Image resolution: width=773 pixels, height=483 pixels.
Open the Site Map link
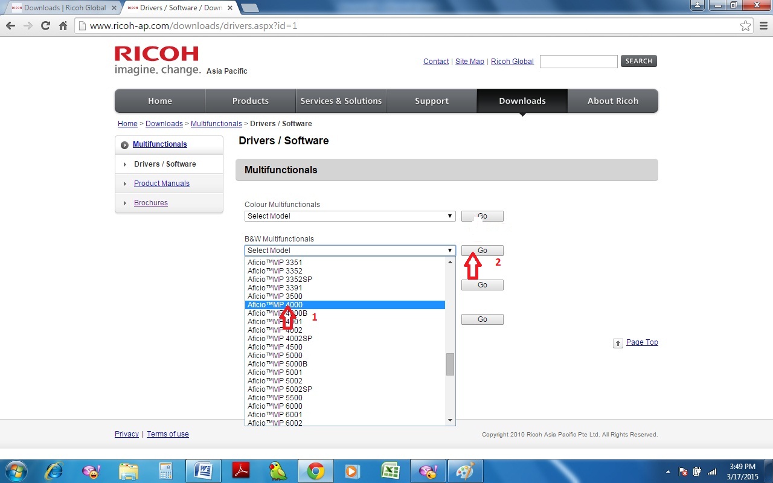[470, 62]
